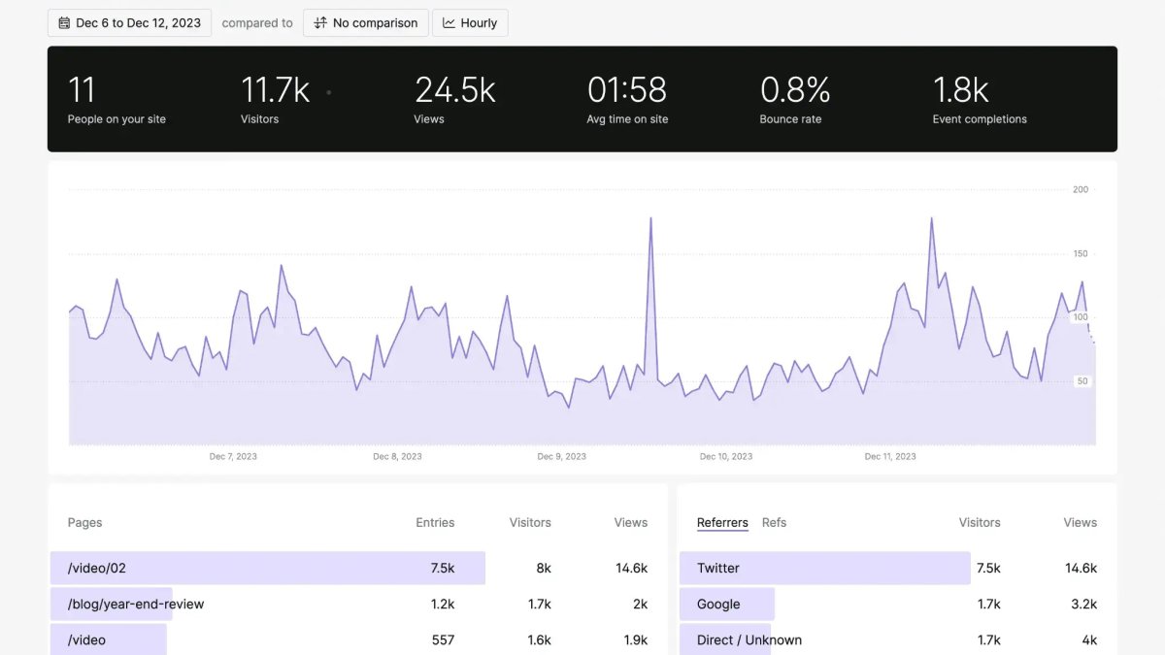Image resolution: width=1165 pixels, height=655 pixels.
Task: Open the No comparison dropdown
Action: pos(365,22)
